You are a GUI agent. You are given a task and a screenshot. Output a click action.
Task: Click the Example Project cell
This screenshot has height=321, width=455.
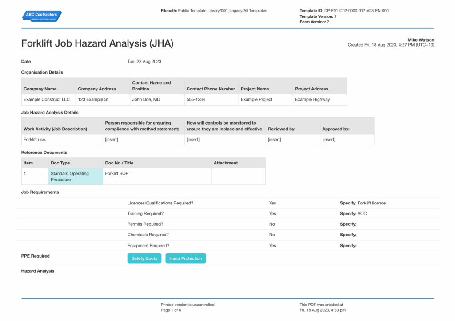[266, 99]
